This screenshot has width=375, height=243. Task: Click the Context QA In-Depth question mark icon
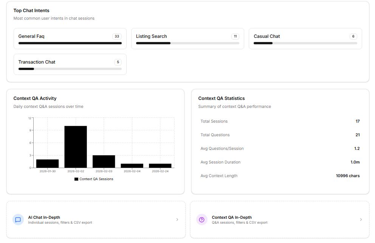click(x=202, y=220)
